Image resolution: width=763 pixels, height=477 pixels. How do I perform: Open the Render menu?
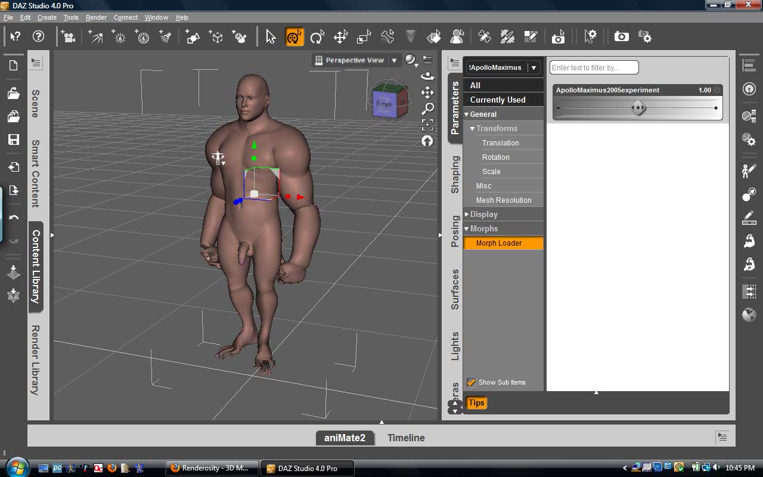point(96,17)
